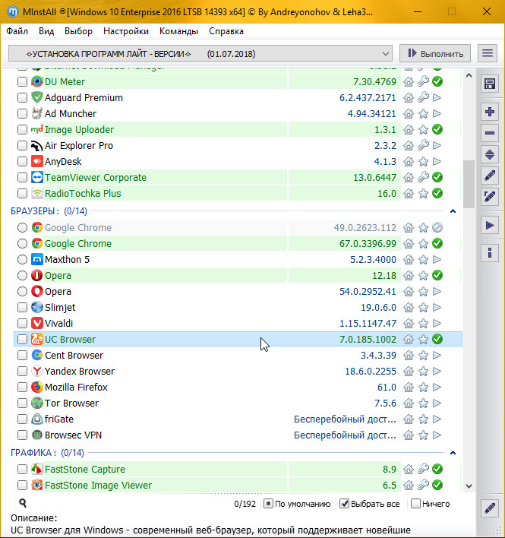Viewport: 505px width, 538px height.
Task: Open the hamburger menu next to Выполнить
Action: coord(488,53)
